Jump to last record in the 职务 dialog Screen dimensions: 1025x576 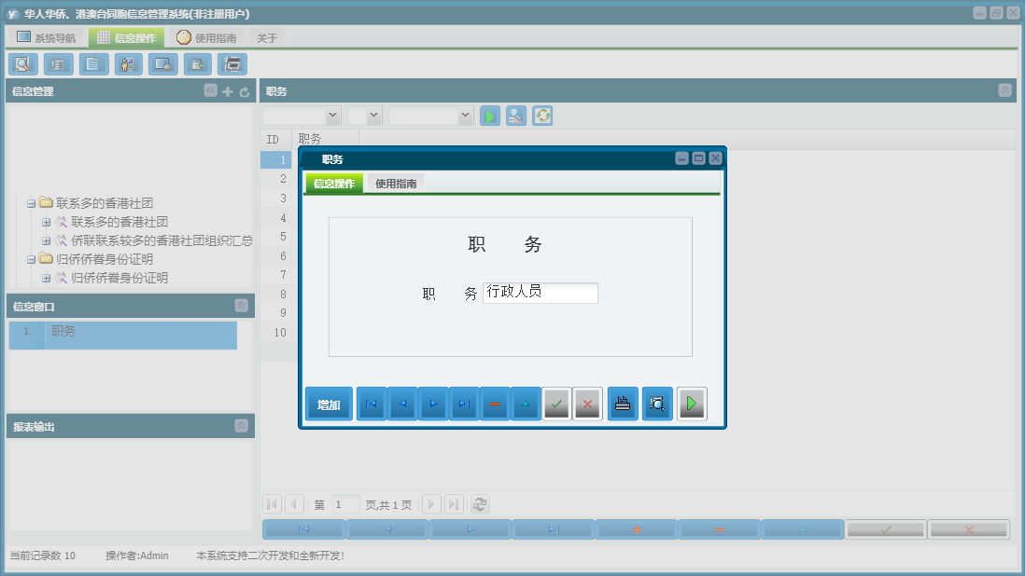(x=464, y=404)
